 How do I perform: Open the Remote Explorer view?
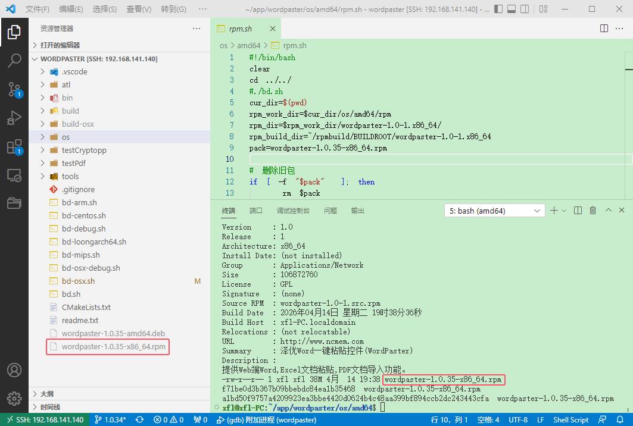coord(14,176)
